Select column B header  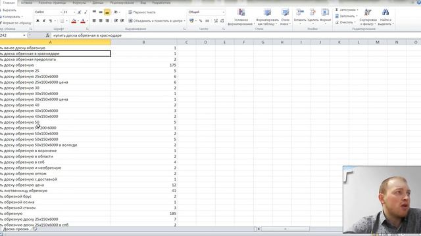(143, 42)
